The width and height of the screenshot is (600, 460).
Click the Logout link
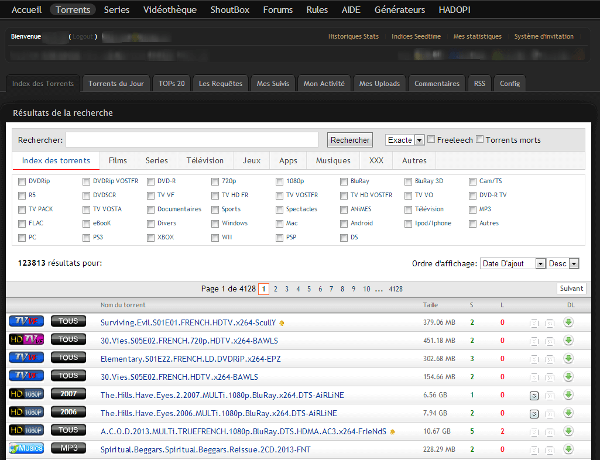83,36
